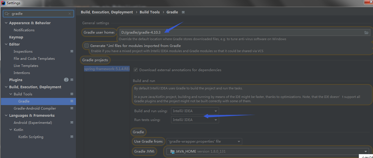Collapse Build, Execution, Deployment tree arrow
The width and height of the screenshot is (373, 158).
click(x=6, y=87)
